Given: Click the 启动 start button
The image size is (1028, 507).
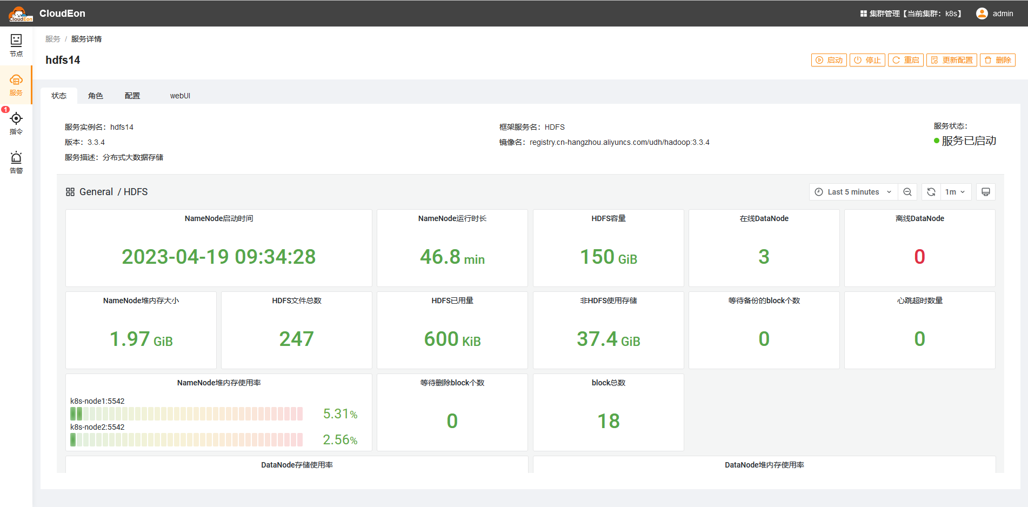Looking at the screenshot, I should click(829, 60).
